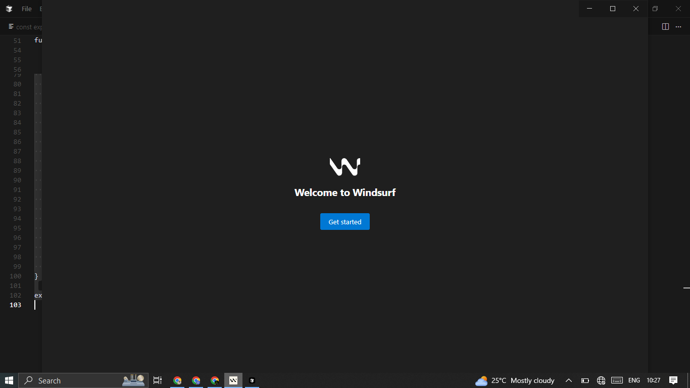The height and width of the screenshot is (388, 690).
Task: Restore down the background editor window
Action: [x=655, y=9]
